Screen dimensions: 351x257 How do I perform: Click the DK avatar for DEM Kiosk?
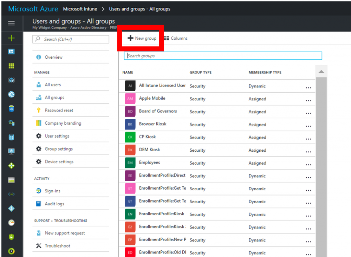[x=130, y=150]
